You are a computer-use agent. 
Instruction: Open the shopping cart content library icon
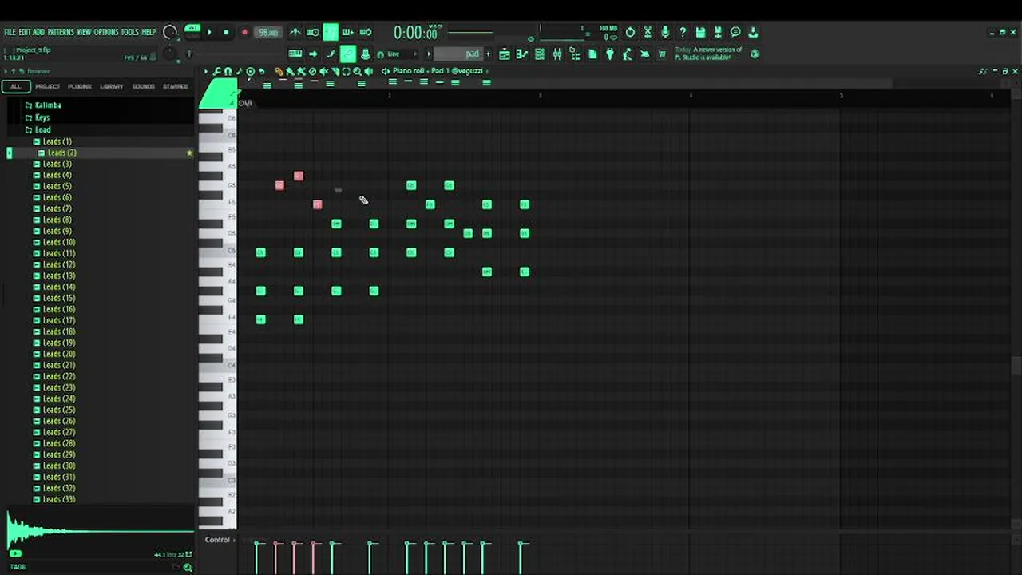(662, 54)
